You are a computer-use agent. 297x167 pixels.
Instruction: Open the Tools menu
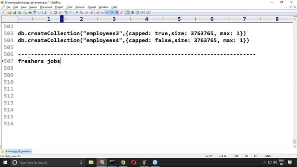[x=69, y=7]
